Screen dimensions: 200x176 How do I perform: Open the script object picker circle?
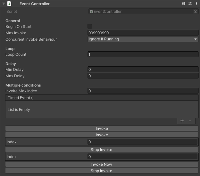196,11
